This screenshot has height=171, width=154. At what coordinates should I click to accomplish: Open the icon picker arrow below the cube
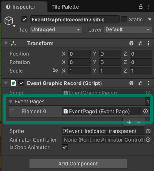coord(14,26)
